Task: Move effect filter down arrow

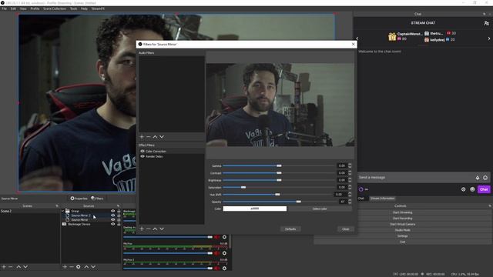Action: pos(162,229)
